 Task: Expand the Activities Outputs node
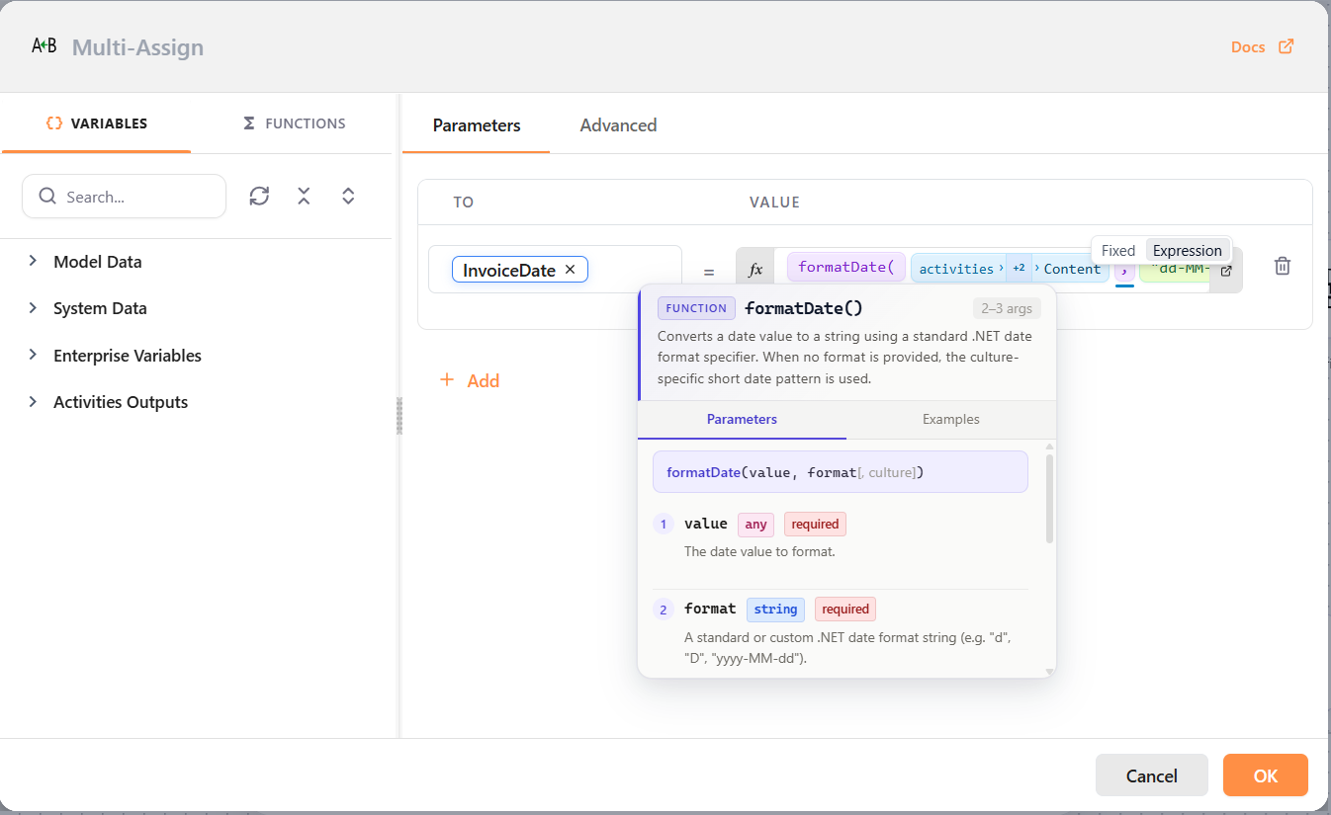(x=33, y=401)
